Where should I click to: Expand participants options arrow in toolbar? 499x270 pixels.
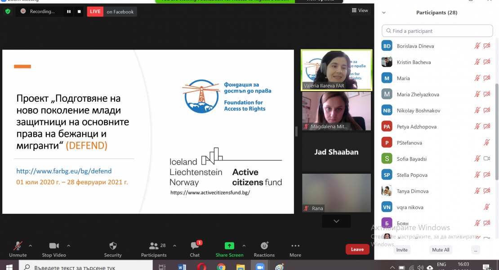(175, 246)
